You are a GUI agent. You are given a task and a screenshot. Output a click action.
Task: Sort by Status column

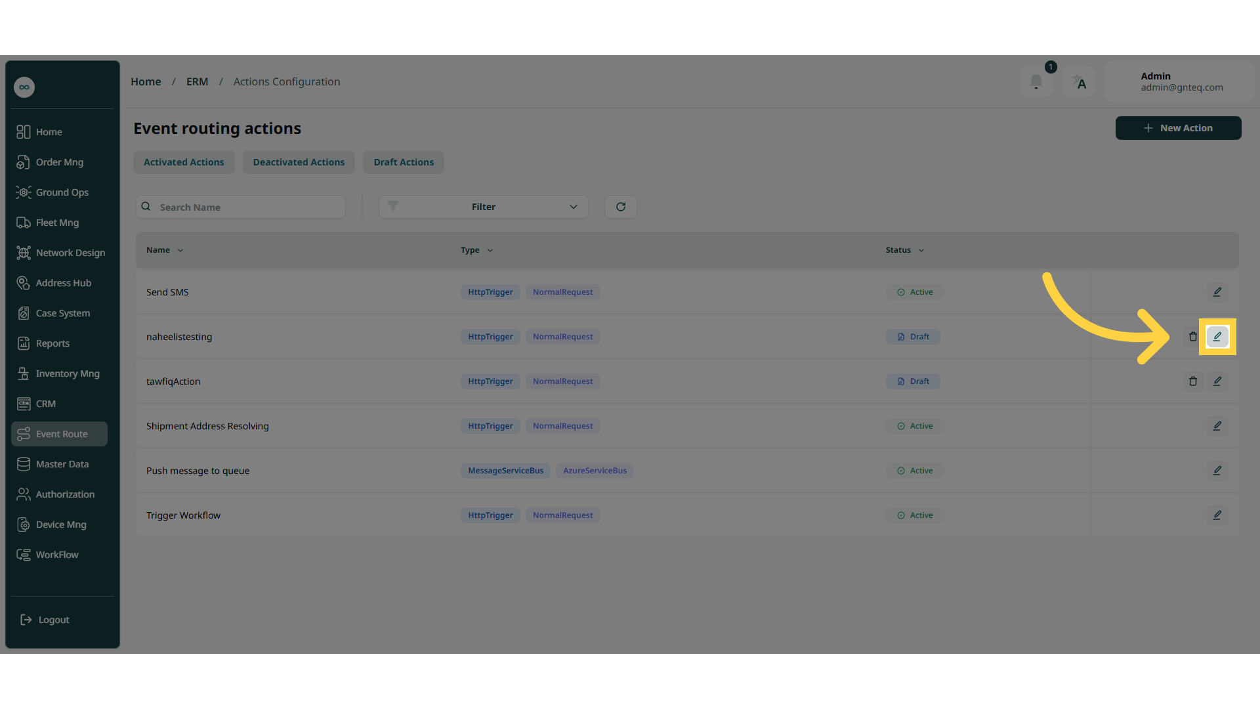[904, 250]
